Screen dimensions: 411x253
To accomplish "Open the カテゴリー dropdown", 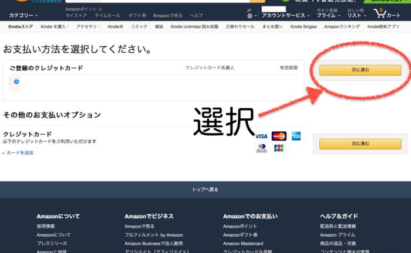I will coord(23,15).
